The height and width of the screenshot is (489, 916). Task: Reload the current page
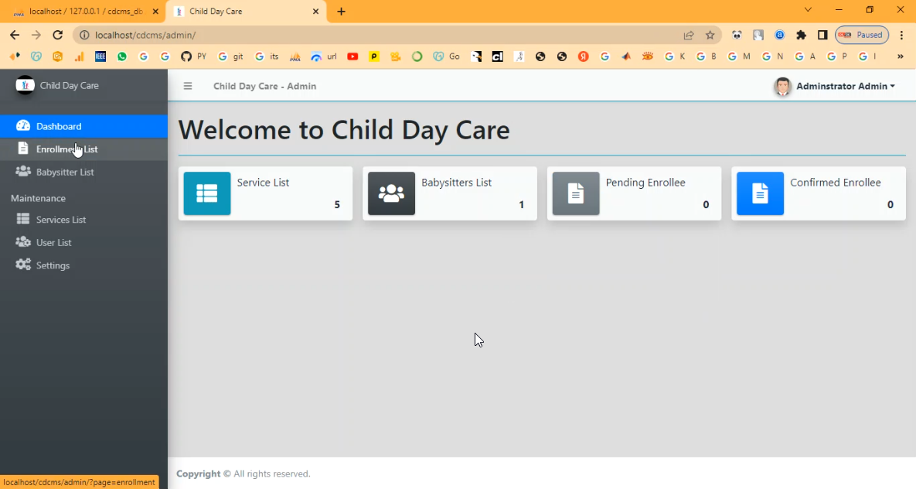click(x=57, y=35)
